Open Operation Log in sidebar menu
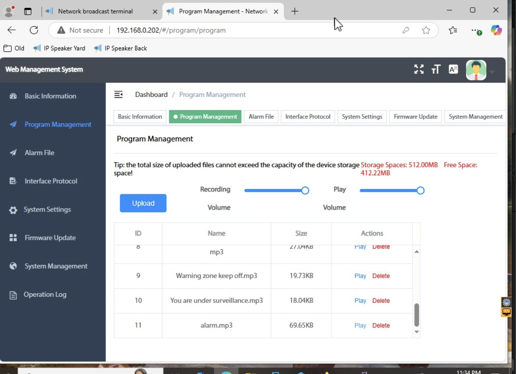Screen dimensions: 516x374 [45, 295]
